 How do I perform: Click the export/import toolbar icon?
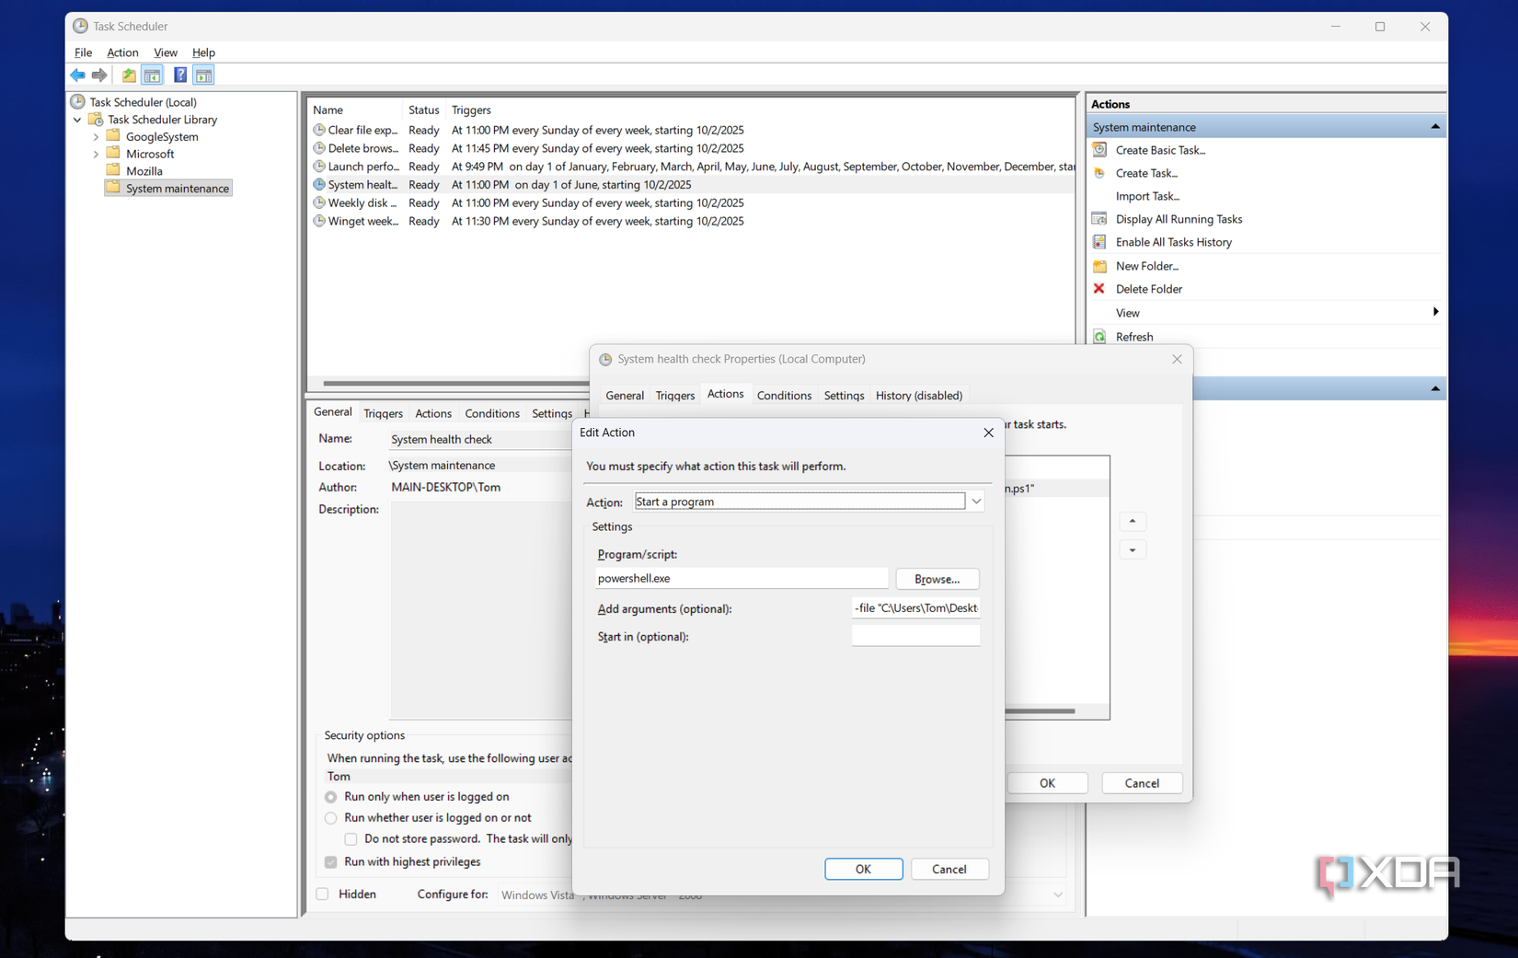point(129,75)
